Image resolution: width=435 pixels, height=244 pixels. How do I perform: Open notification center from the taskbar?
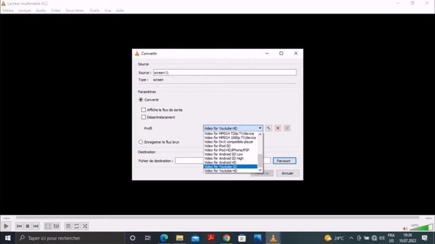[424, 238]
